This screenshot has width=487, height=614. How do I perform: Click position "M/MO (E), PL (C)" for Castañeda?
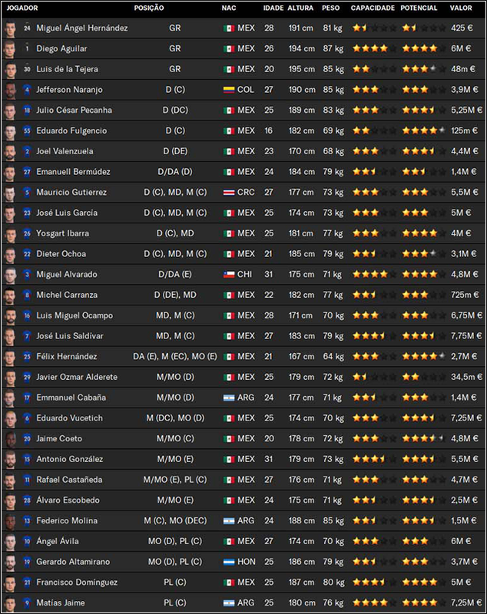click(x=175, y=479)
